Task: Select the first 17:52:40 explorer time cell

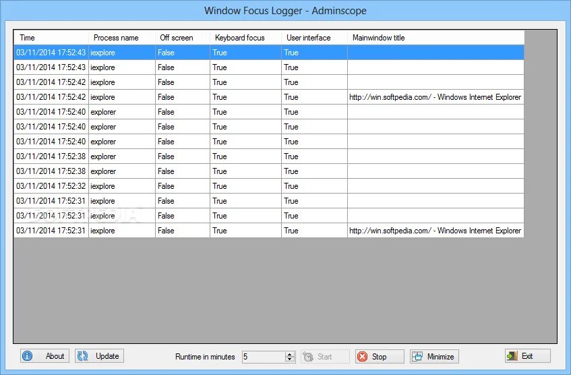Action: click(51, 112)
